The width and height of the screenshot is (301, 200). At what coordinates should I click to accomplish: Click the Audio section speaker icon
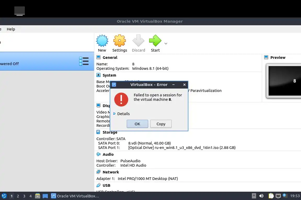coord(99,154)
